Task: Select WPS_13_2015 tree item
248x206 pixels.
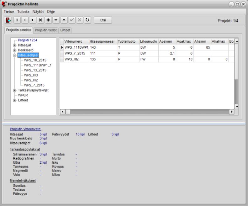Action: [35, 70]
